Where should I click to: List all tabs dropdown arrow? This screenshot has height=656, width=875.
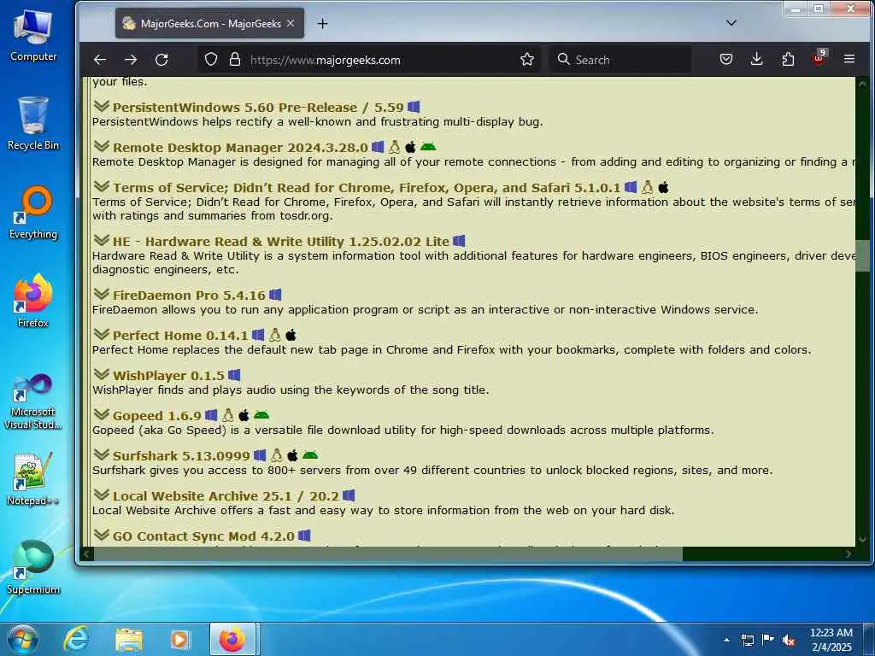pyautogui.click(x=731, y=23)
